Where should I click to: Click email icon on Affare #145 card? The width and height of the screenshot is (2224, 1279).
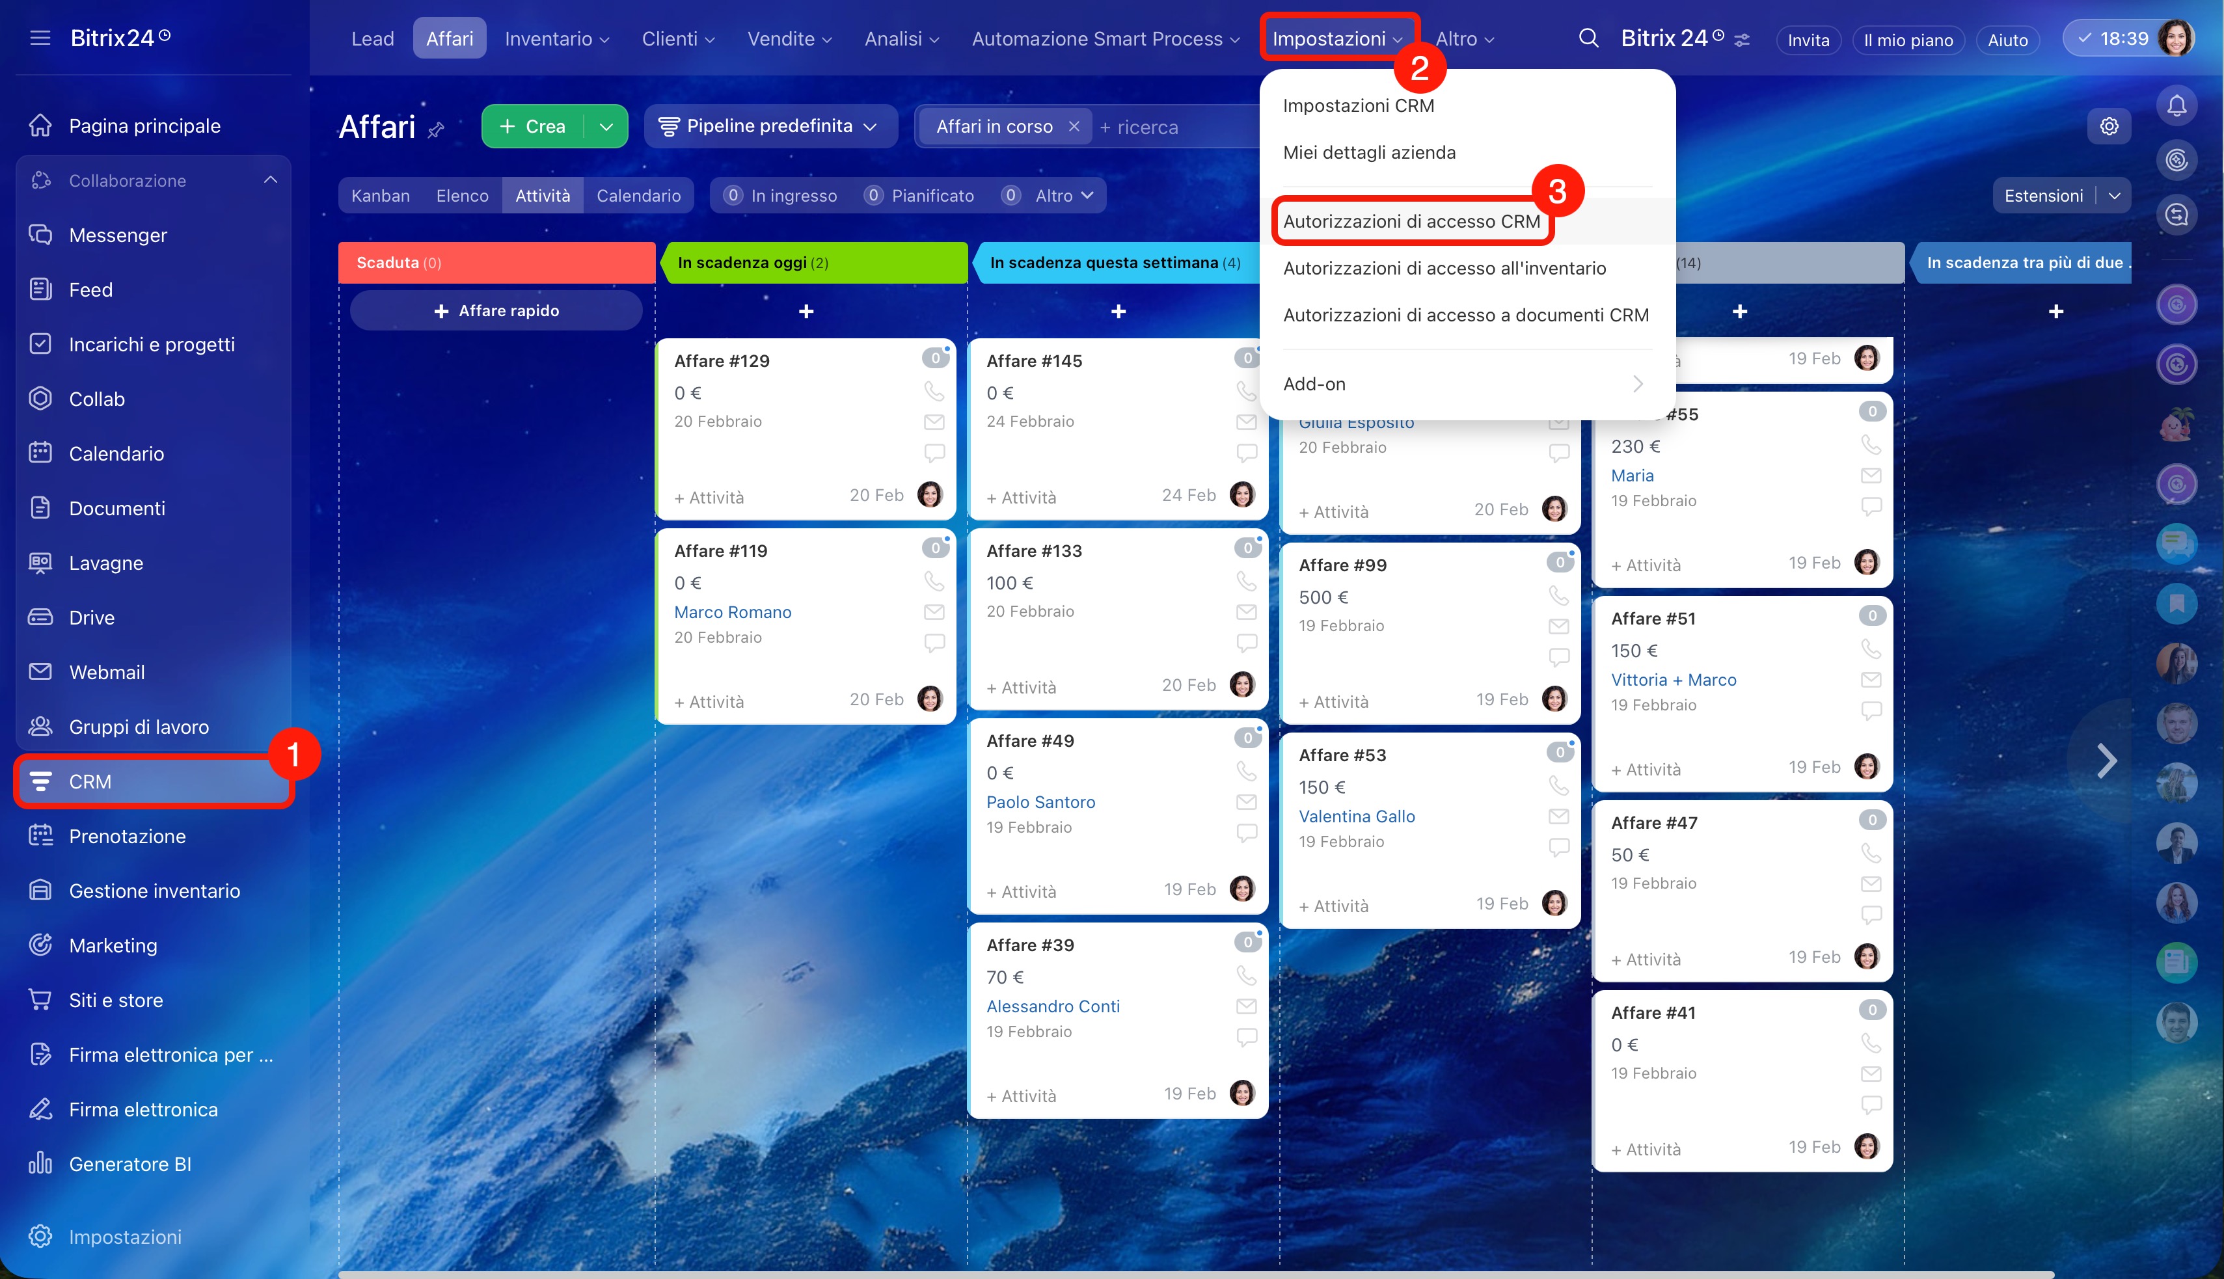1245,422
